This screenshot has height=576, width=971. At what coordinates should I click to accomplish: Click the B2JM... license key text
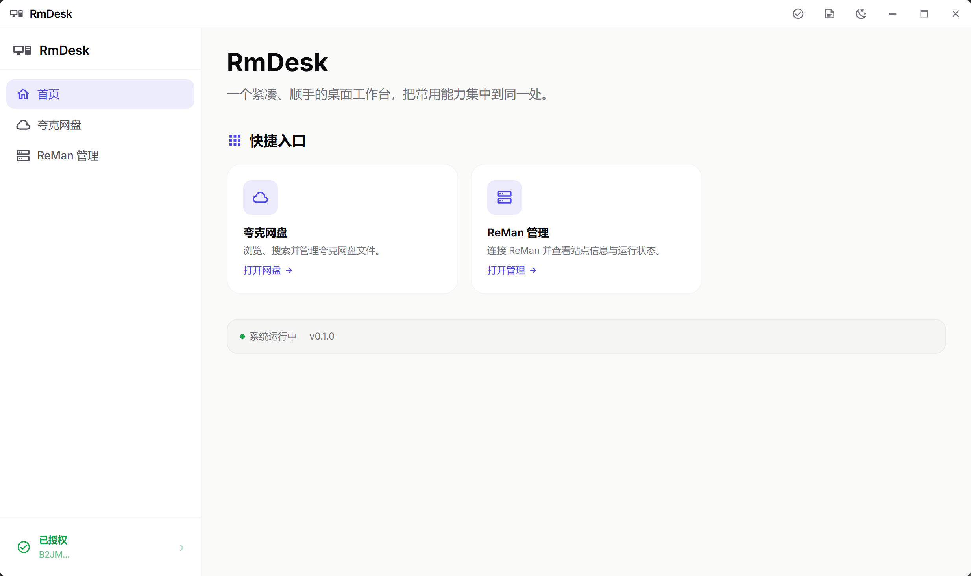click(x=54, y=554)
